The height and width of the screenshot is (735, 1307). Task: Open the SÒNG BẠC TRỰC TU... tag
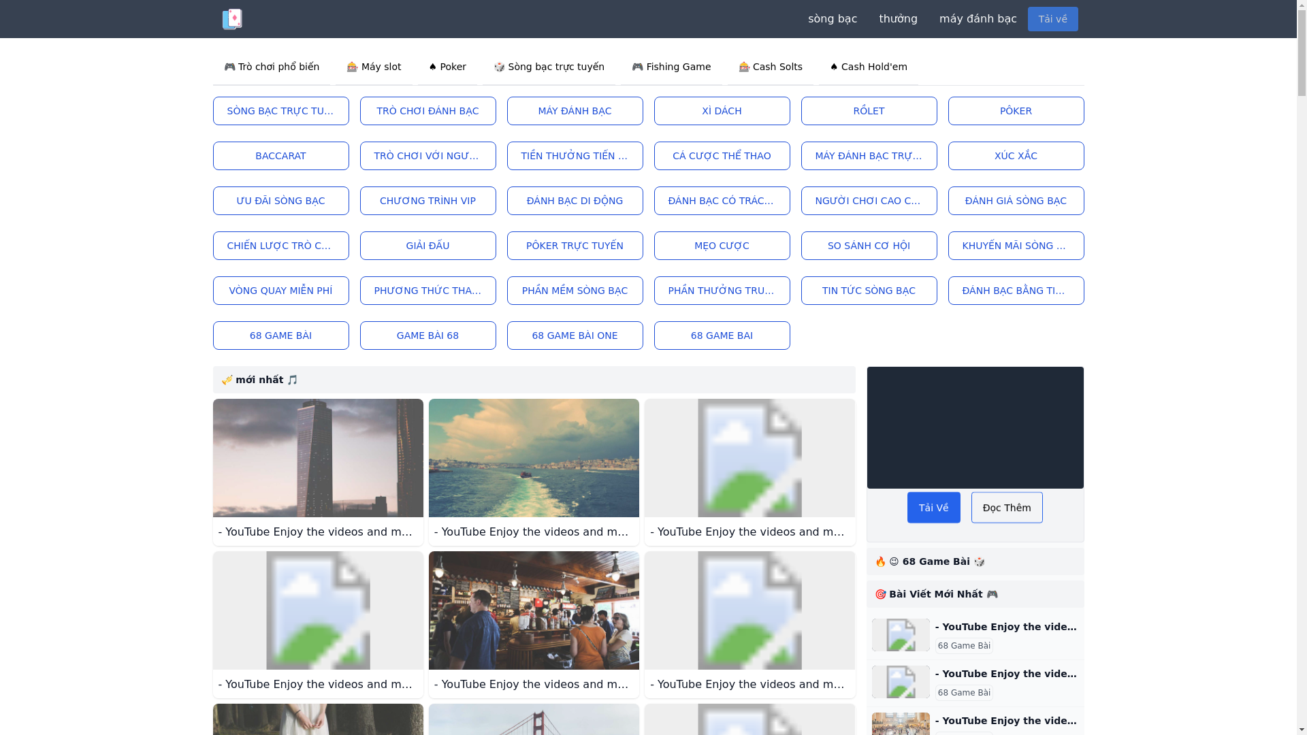[x=280, y=111]
